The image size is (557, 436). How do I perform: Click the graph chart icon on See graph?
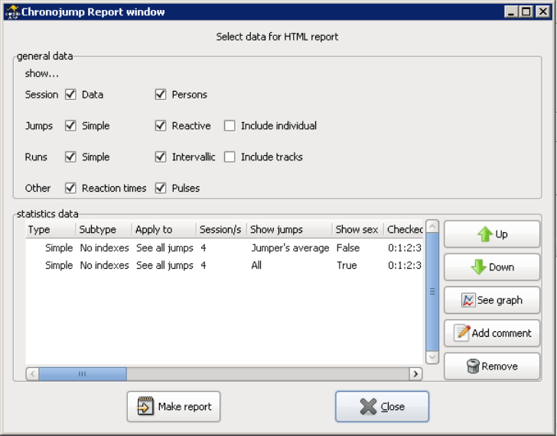click(x=468, y=300)
